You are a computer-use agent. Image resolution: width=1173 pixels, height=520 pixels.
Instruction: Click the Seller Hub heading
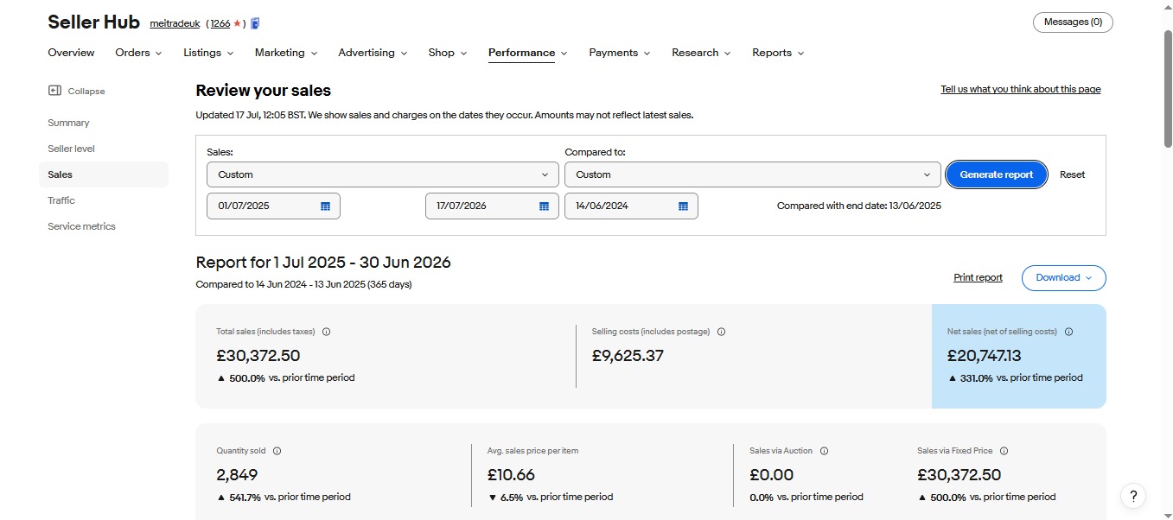(x=93, y=22)
